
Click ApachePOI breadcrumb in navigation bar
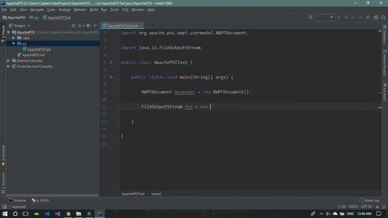coord(14,18)
